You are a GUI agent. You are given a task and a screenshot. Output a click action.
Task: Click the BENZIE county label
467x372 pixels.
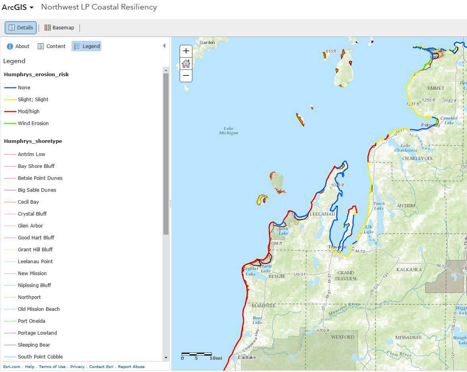coord(277,276)
